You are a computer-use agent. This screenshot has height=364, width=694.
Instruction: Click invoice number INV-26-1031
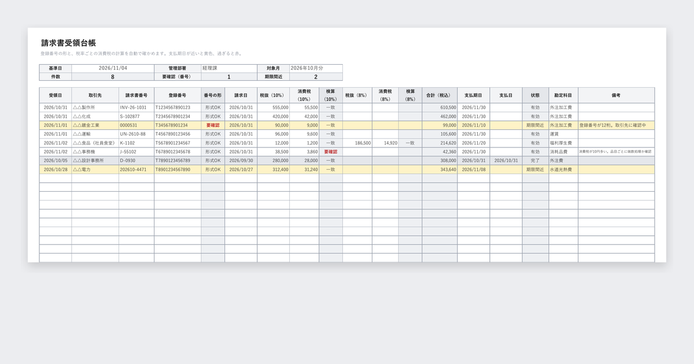click(136, 107)
